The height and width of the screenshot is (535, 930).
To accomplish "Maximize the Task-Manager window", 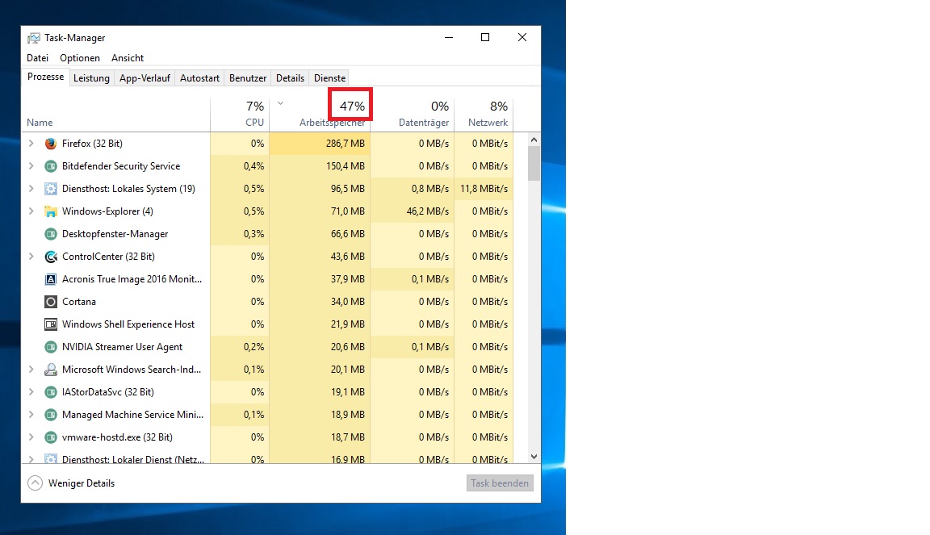I will [x=485, y=37].
